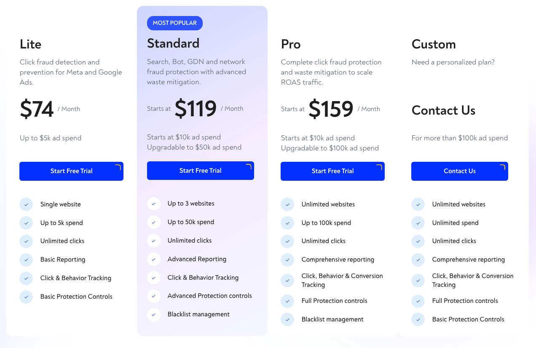
Task: Click check icon beside Pro's Comprehensive reporting
Action: click(287, 260)
